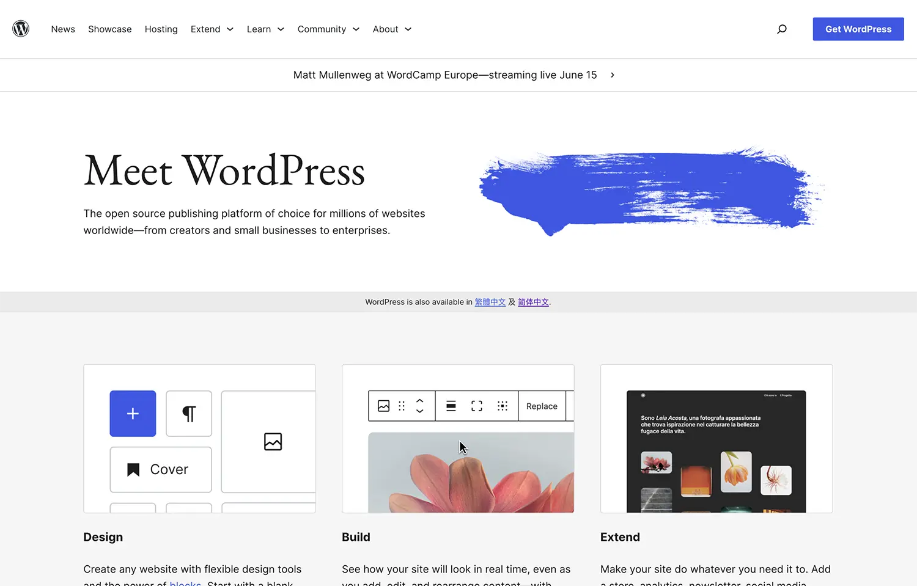
Task: Open the 繁體中文 language link
Action: (490, 302)
